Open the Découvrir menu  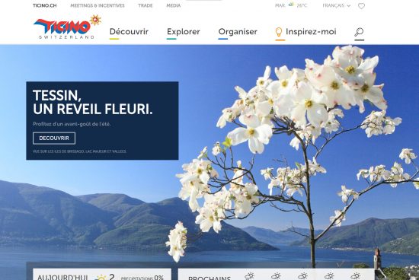pyautogui.click(x=129, y=31)
